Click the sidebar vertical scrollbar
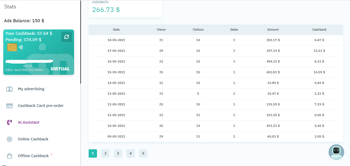 pyautogui.click(x=80, y=42)
